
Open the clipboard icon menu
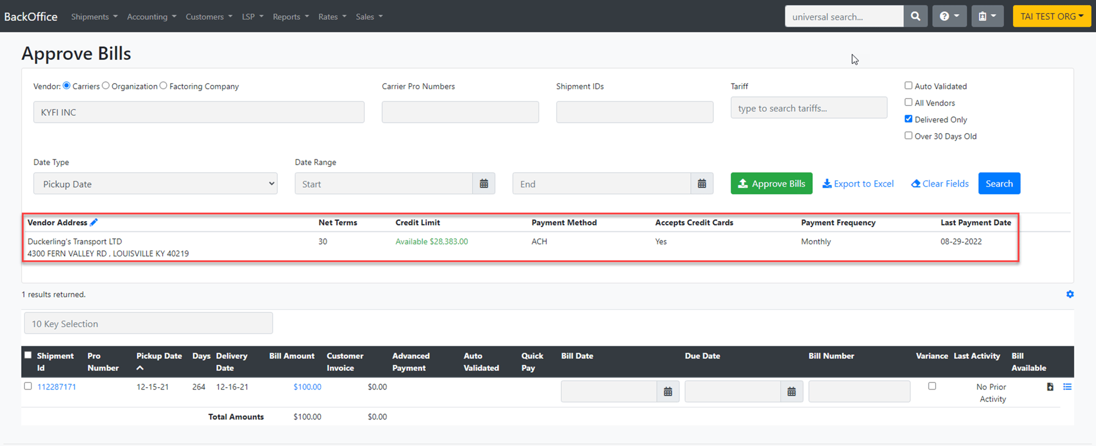pyautogui.click(x=987, y=16)
